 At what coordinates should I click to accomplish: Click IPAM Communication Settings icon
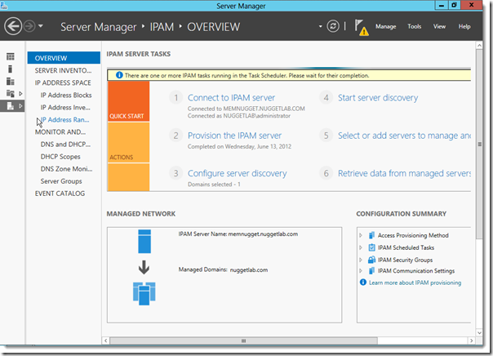click(371, 271)
